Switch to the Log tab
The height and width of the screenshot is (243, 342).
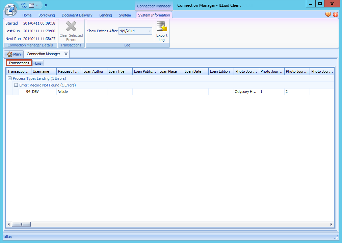tap(38, 63)
